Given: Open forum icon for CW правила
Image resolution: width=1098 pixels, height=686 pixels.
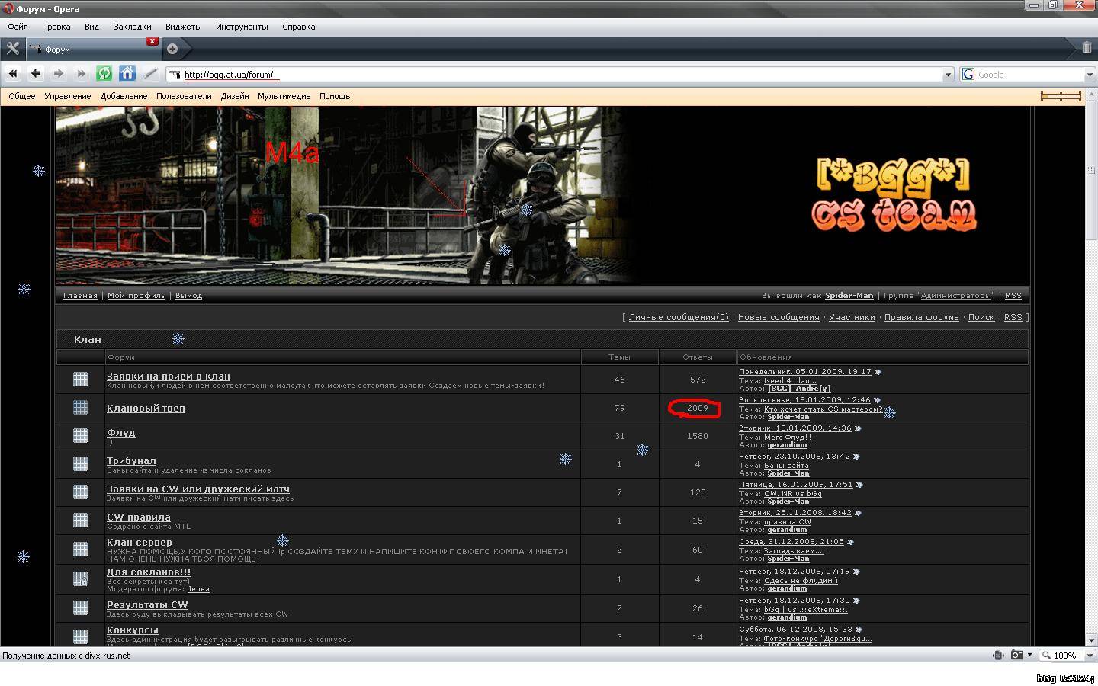Looking at the screenshot, I should coord(80,520).
